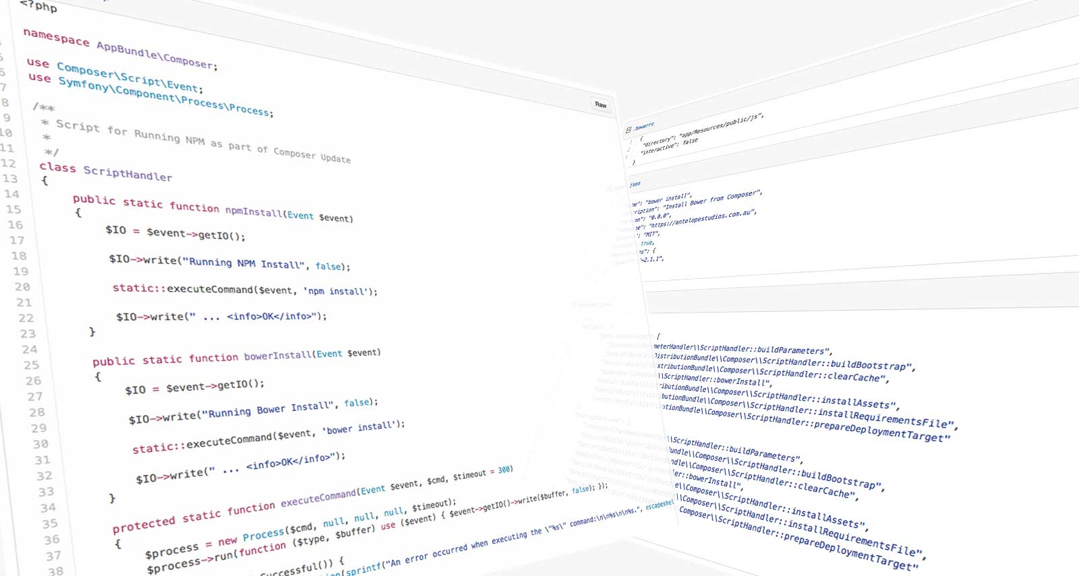Click the "Install Bower from Composer" description
The height and width of the screenshot is (576, 1079).
(711, 199)
